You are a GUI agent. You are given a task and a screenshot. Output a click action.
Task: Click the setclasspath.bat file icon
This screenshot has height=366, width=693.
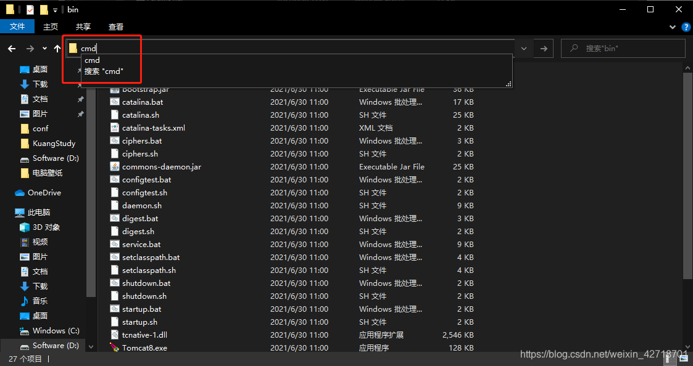pos(114,258)
